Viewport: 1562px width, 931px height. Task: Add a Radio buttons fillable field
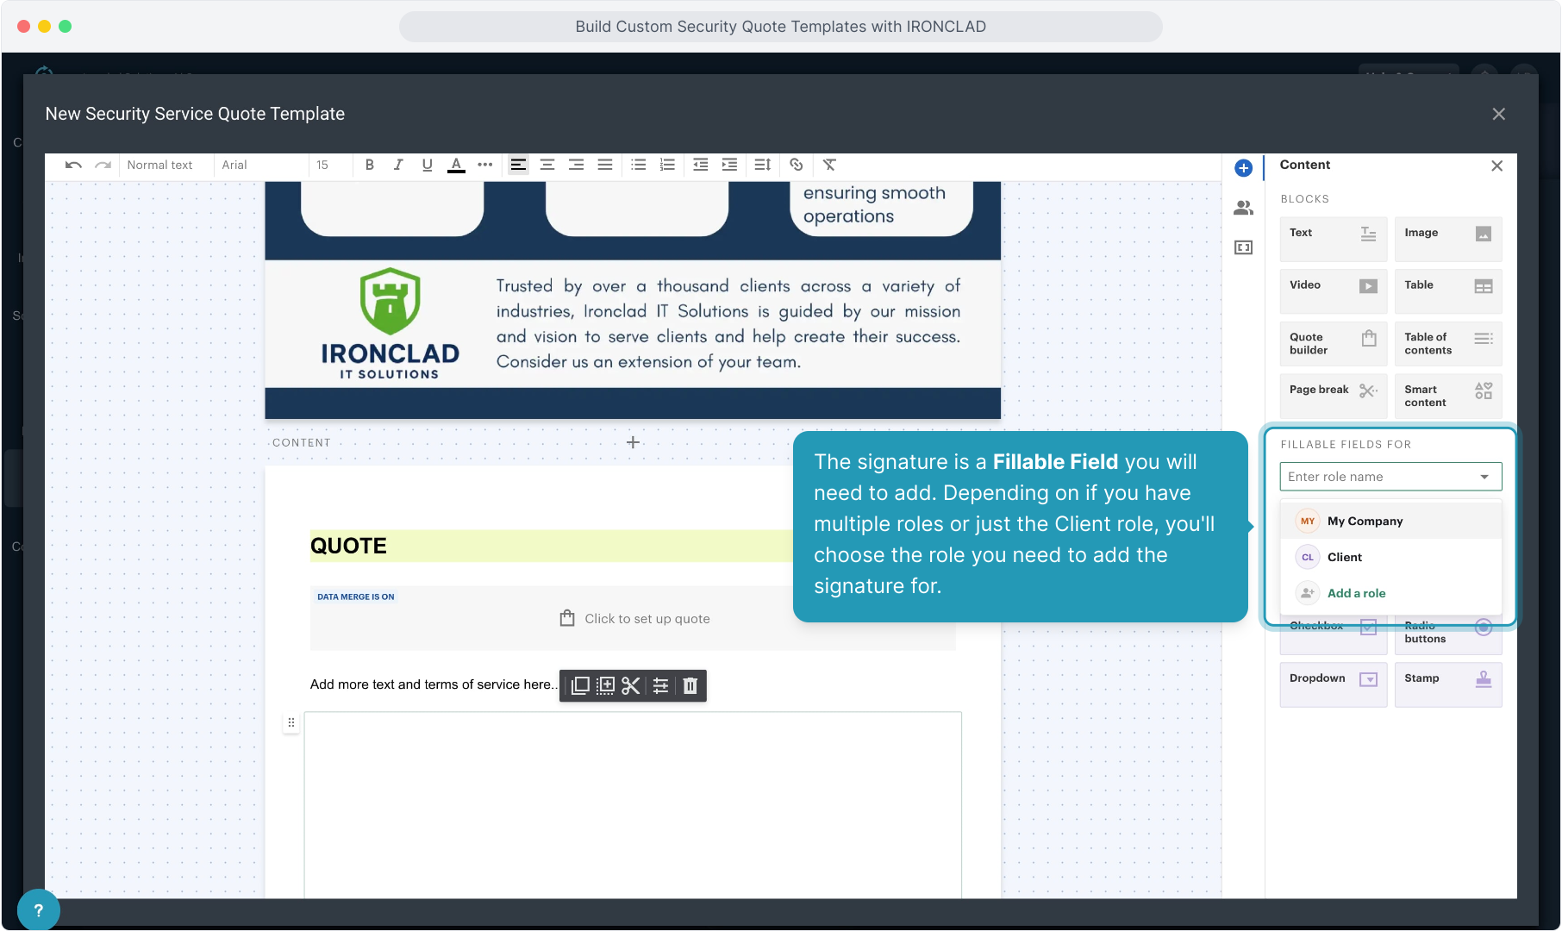1448,634
